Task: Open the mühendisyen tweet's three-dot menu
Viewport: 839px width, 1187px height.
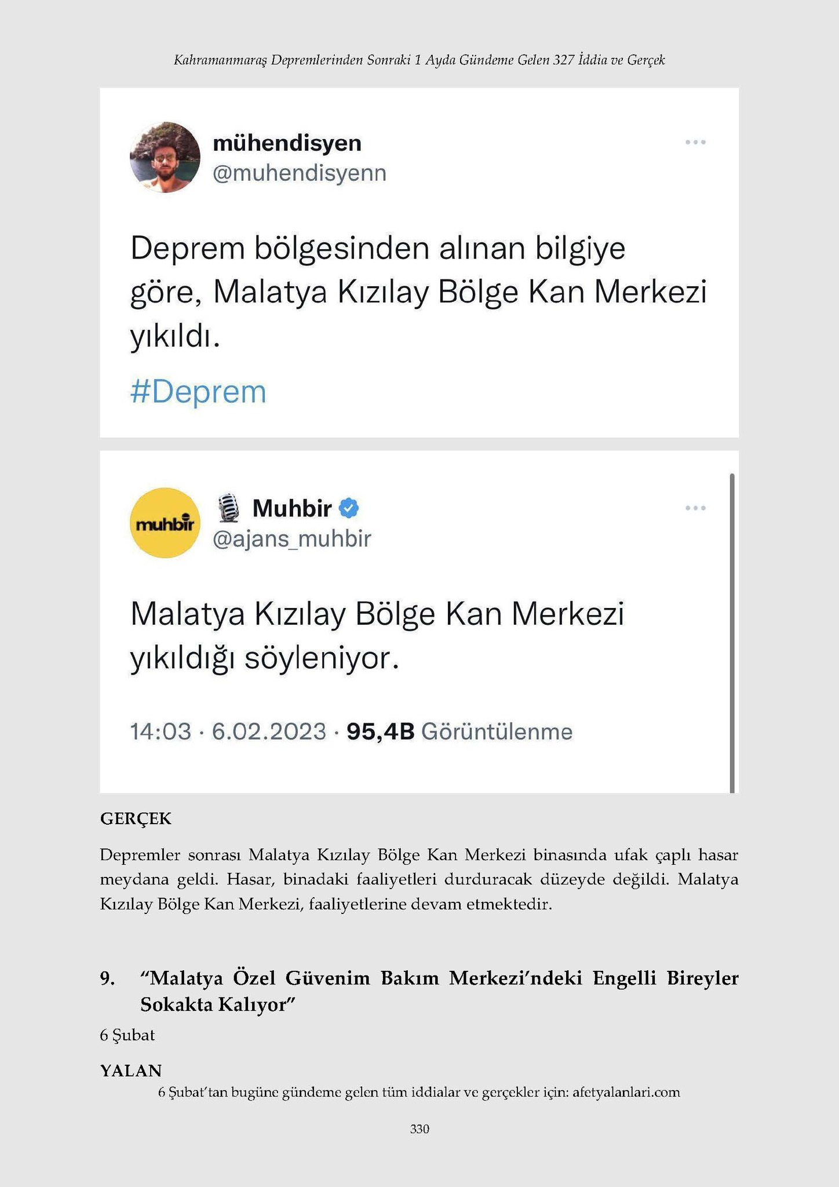Action: (695, 142)
